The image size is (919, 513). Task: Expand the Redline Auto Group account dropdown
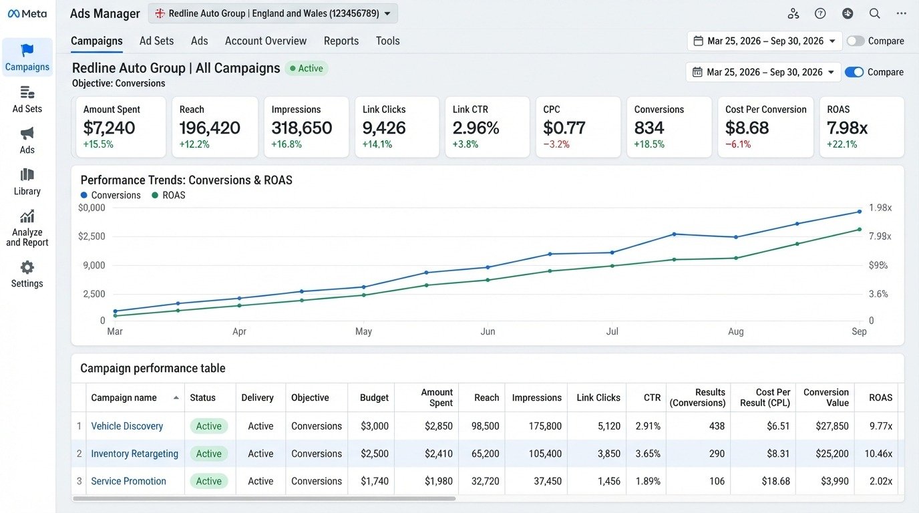pyautogui.click(x=273, y=13)
